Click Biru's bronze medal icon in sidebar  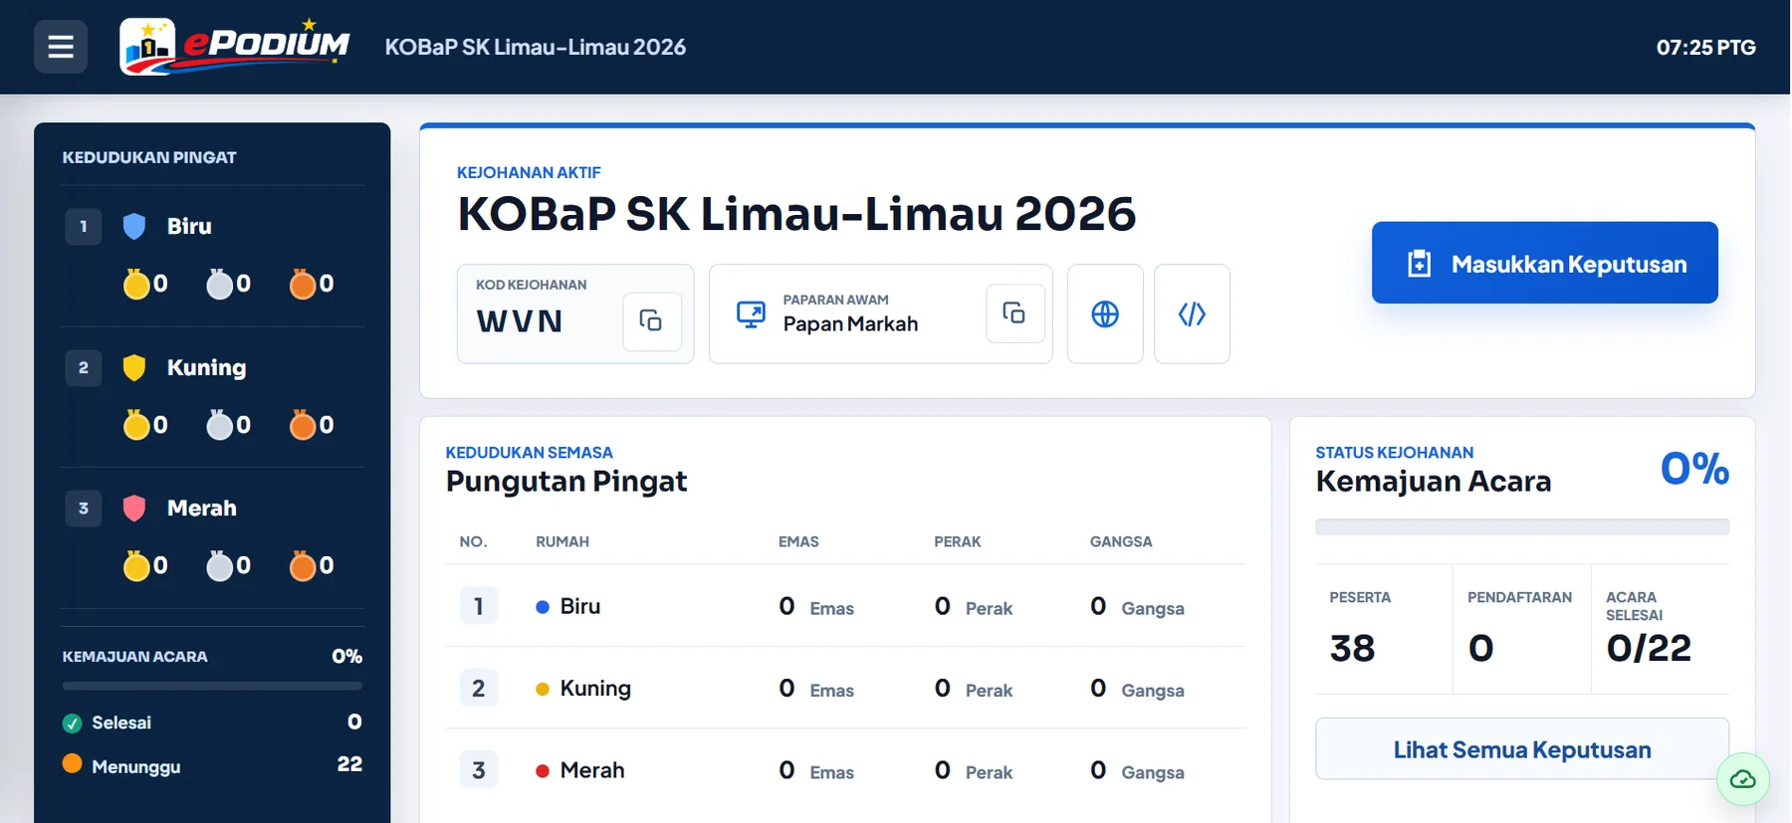click(303, 285)
